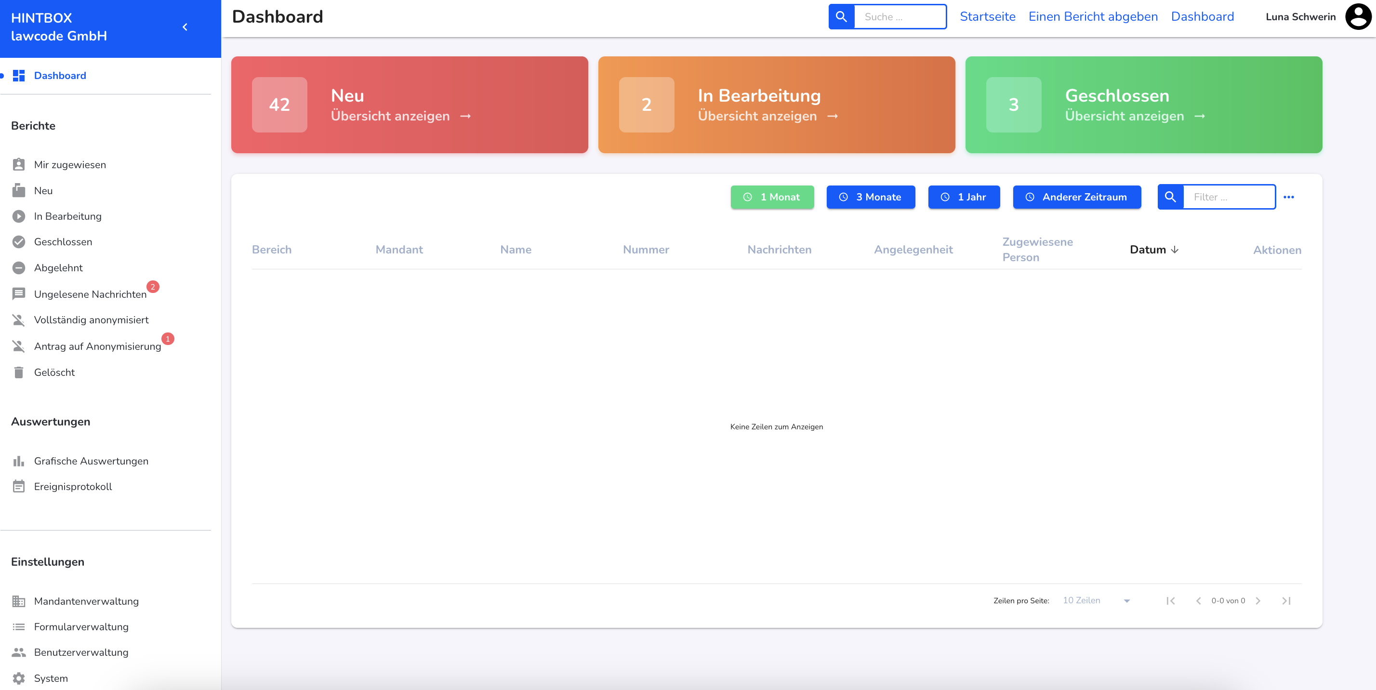Image resolution: width=1376 pixels, height=690 pixels.
Task: Click the Benutzerverwaltung people icon
Action: tap(19, 652)
